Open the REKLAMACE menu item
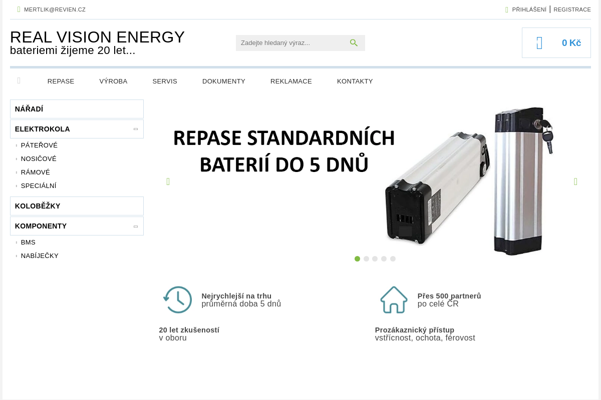Screen dimensions: 601x400 pos(291,81)
